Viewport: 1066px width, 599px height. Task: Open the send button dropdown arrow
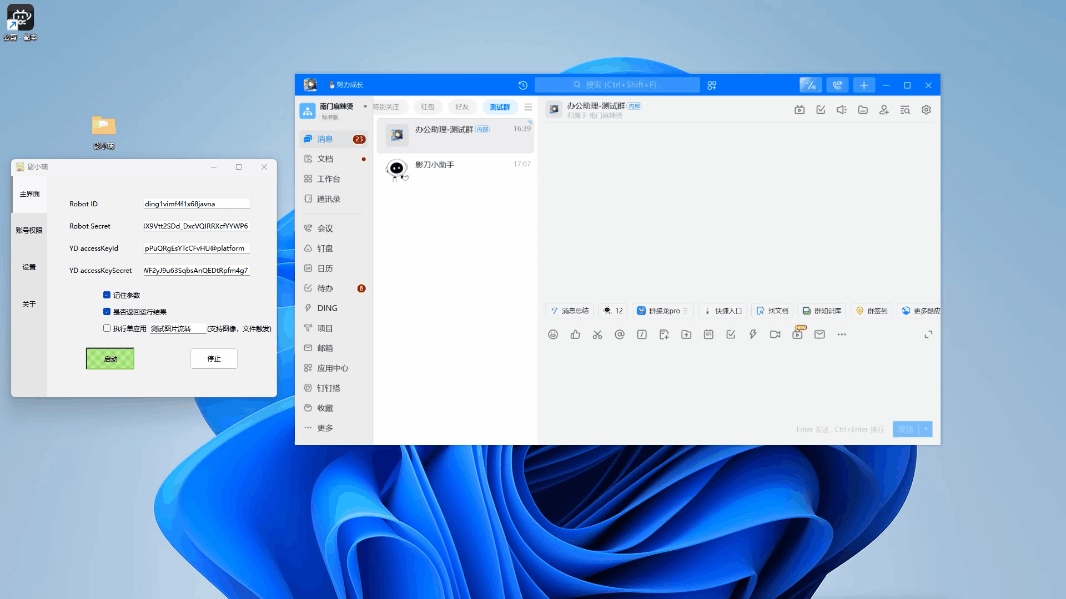tap(926, 429)
